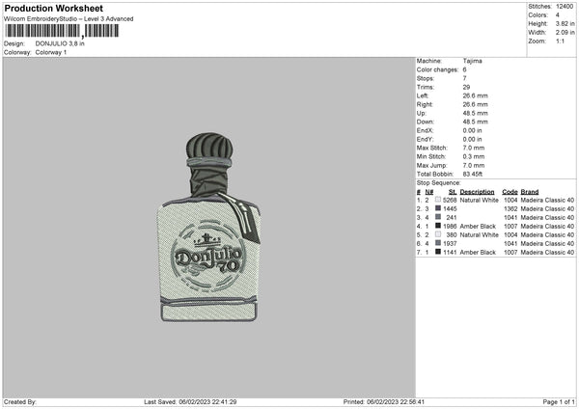
Task: Select the Natural White swatch beside 380
Action: pos(438,234)
